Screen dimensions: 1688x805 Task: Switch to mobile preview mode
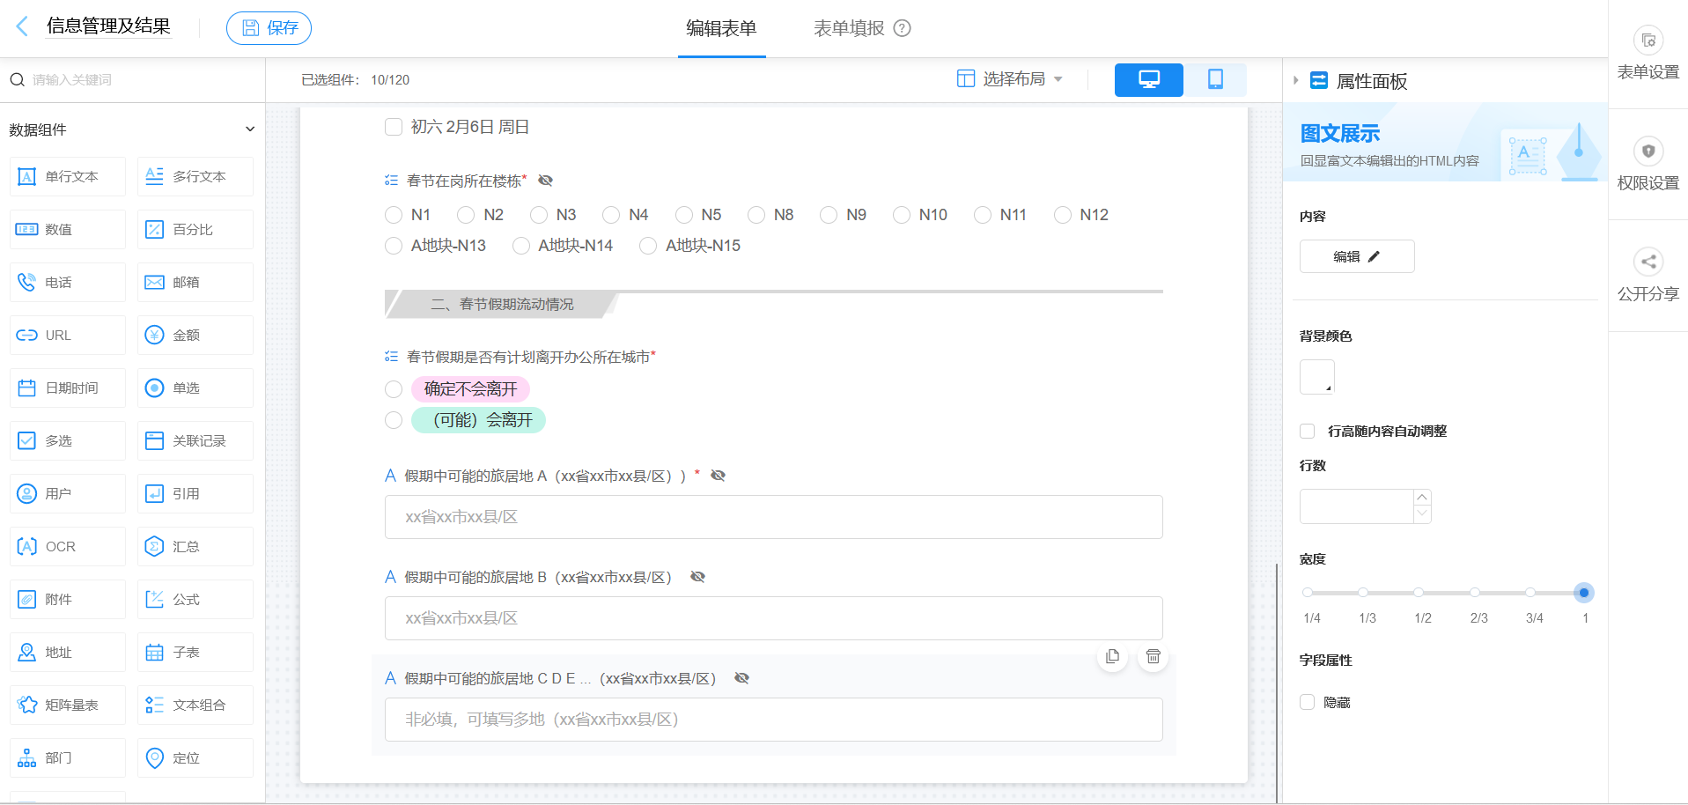(x=1215, y=79)
